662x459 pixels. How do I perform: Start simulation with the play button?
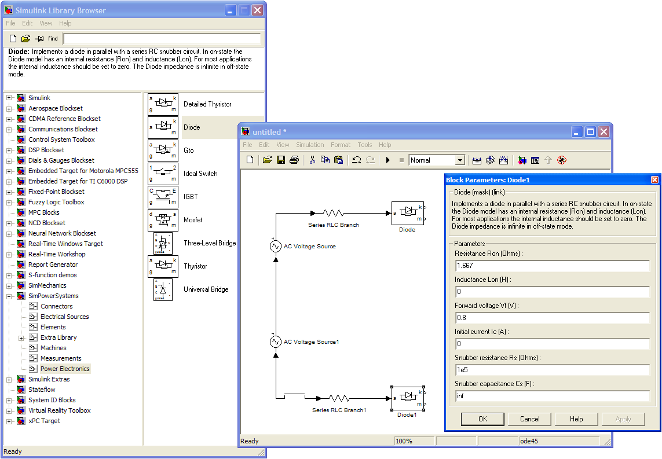point(388,160)
